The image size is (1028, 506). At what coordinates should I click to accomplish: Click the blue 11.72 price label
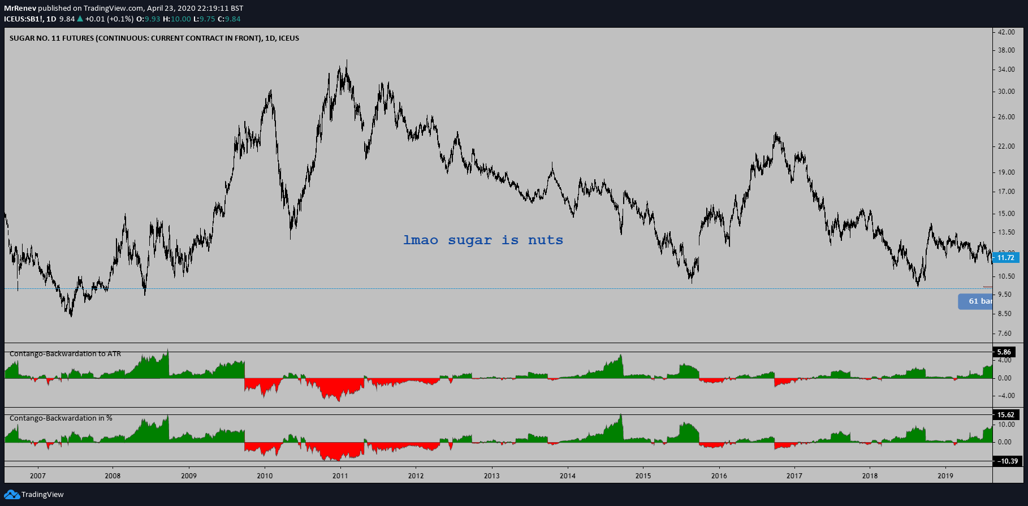tap(1005, 258)
